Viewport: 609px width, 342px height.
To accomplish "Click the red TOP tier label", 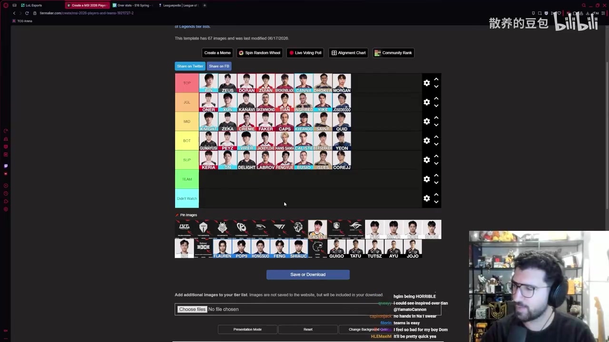I will 187,83.
